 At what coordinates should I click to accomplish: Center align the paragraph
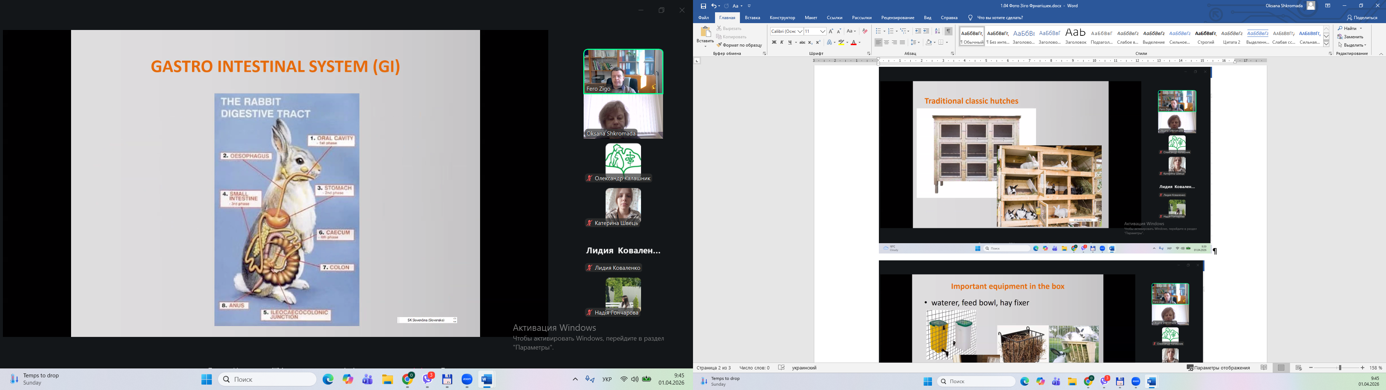pos(886,43)
